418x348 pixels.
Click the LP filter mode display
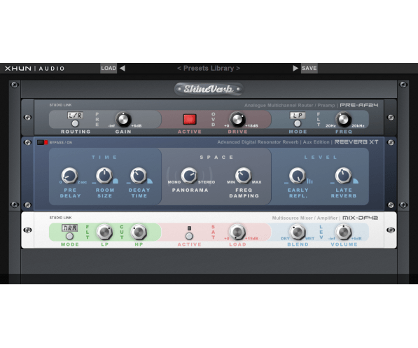point(298,116)
